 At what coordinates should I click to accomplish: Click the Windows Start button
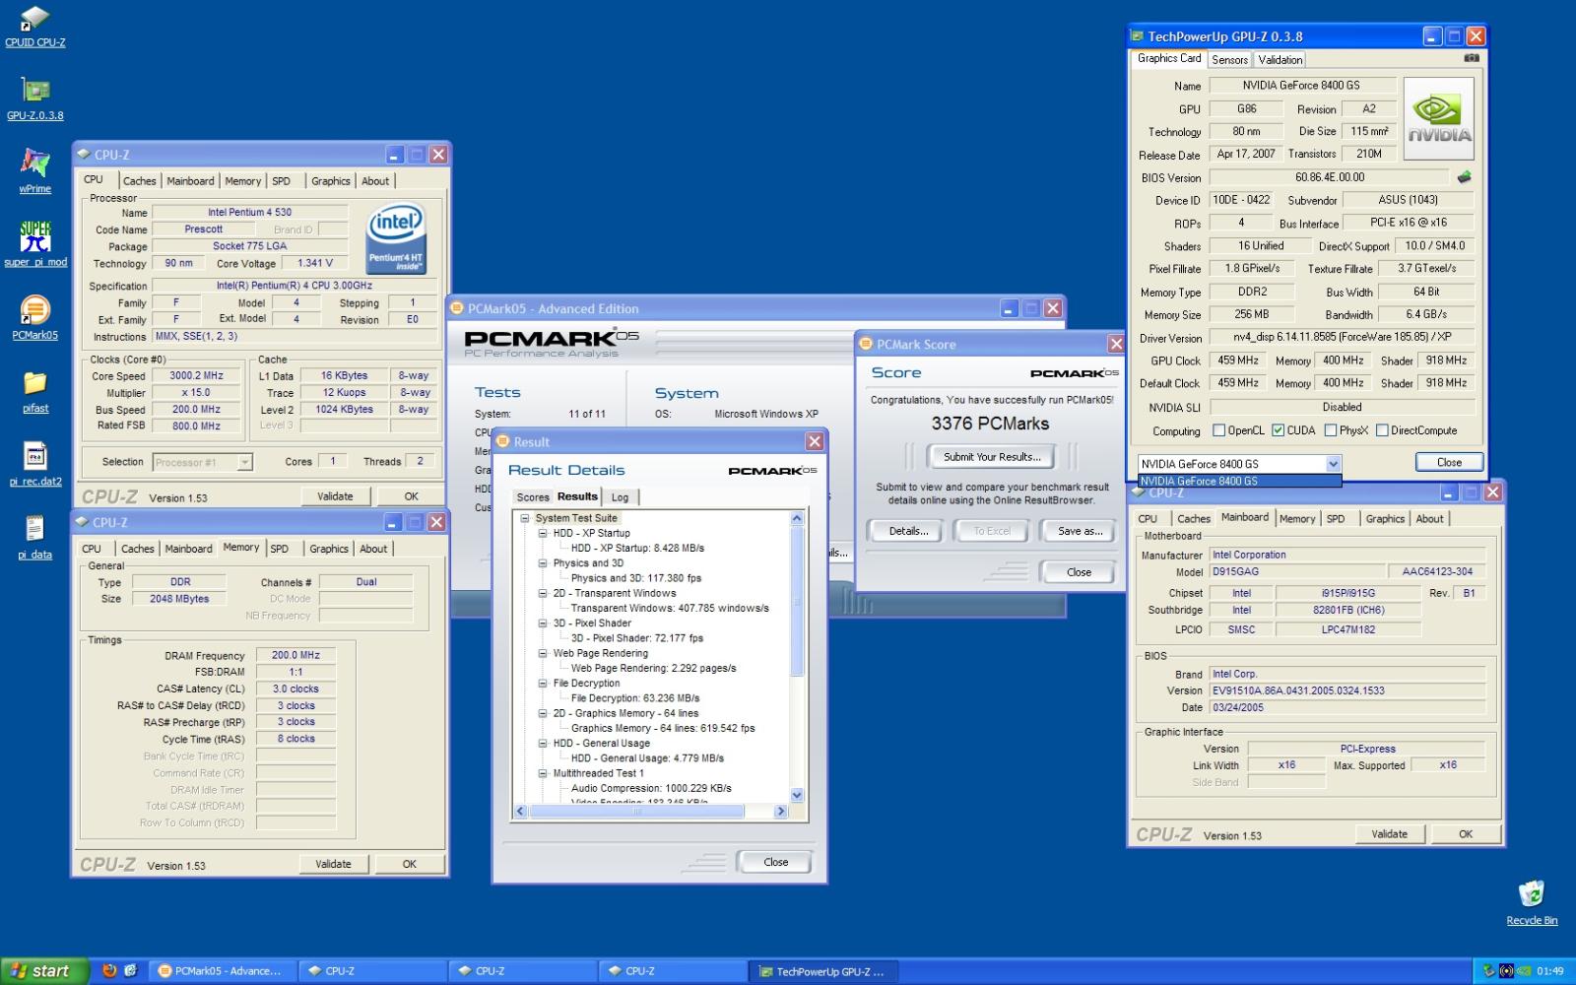click(44, 970)
